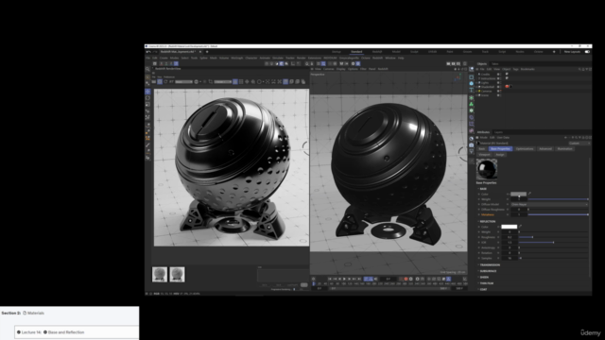Image resolution: width=605 pixels, height=340 pixels.
Task: Toggle visibility dots for Scene object
Action: pyautogui.click(x=500, y=95)
